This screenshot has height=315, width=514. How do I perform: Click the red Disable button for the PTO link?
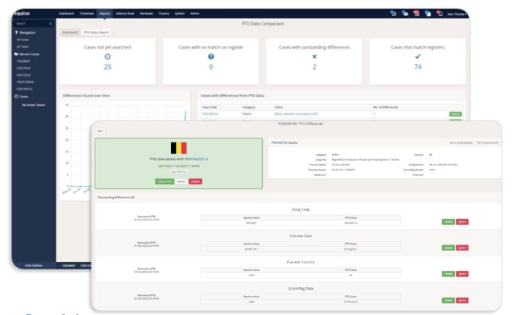point(195,181)
